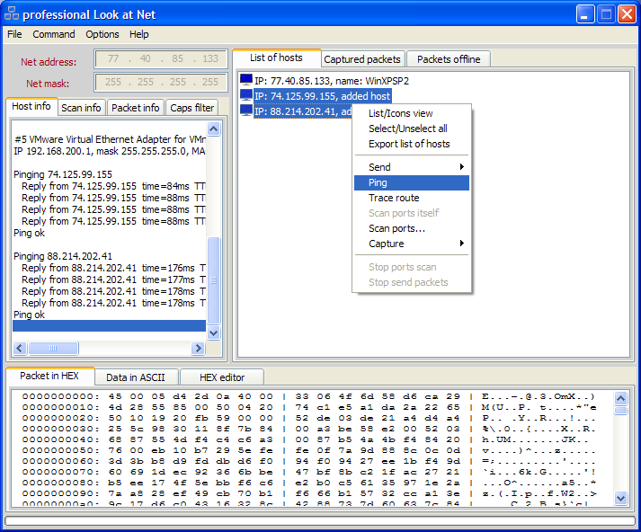641x532 pixels.
Task: Open the Help menu
Action: (139, 34)
